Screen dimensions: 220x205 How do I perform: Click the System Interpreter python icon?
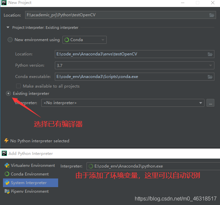7,183
